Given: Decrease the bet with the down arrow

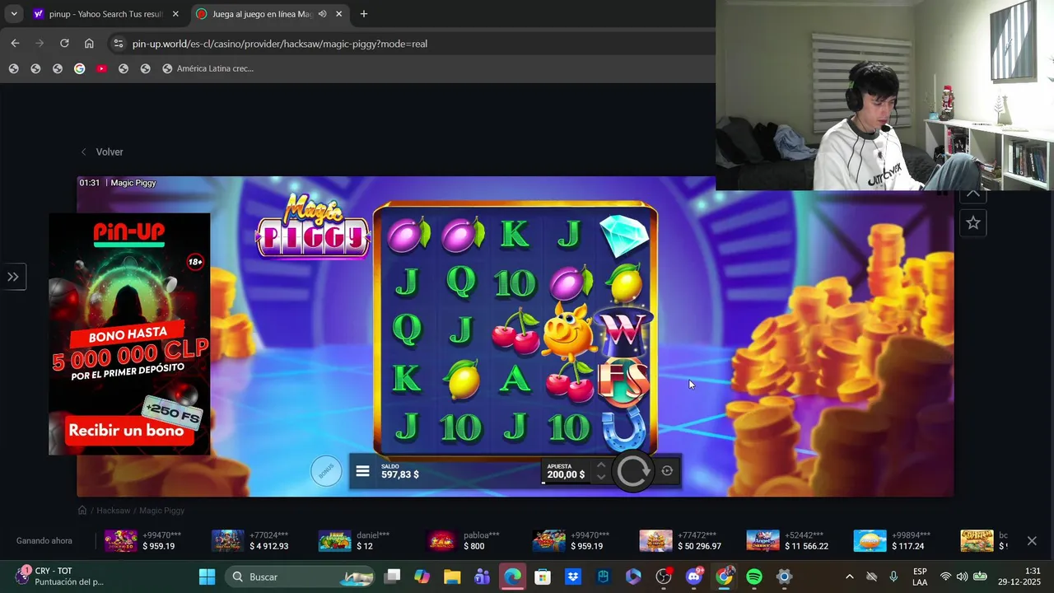Looking at the screenshot, I should click(x=601, y=477).
